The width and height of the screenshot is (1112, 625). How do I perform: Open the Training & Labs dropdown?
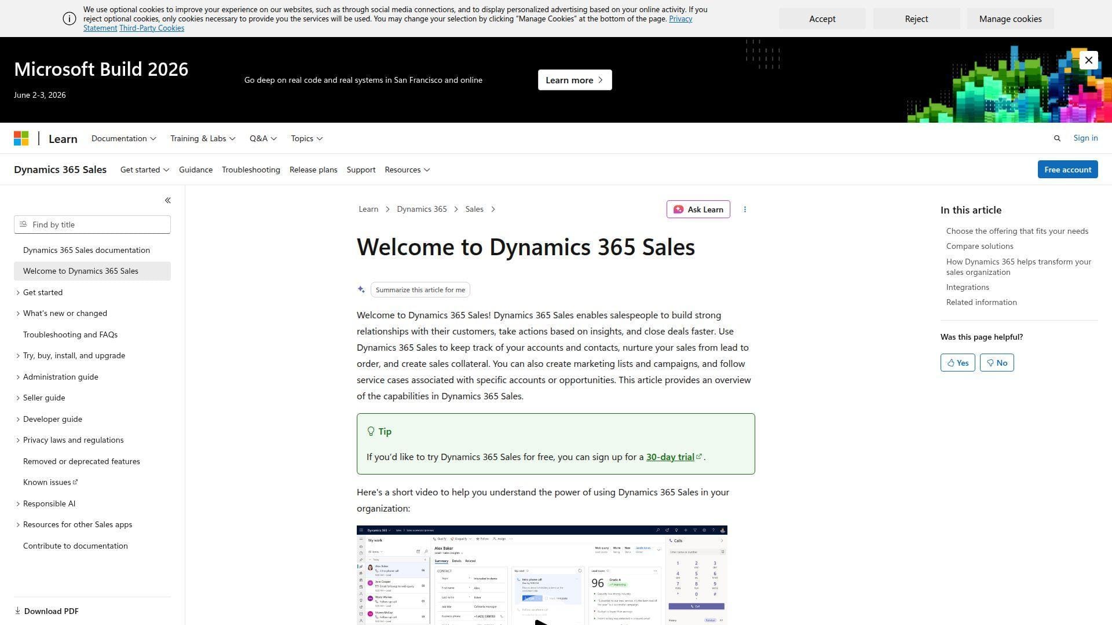tap(203, 138)
